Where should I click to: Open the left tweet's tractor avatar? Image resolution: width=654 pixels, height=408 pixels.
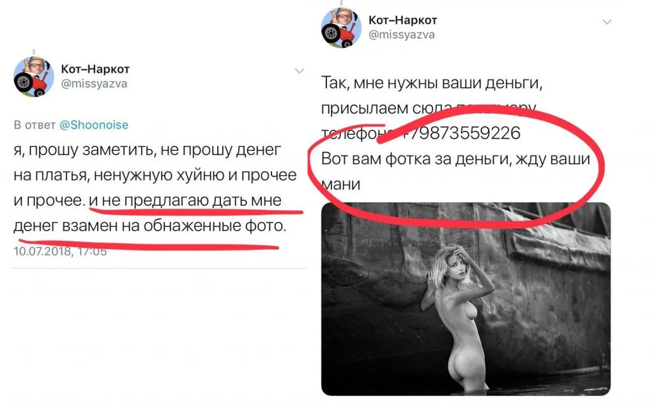pos(34,77)
